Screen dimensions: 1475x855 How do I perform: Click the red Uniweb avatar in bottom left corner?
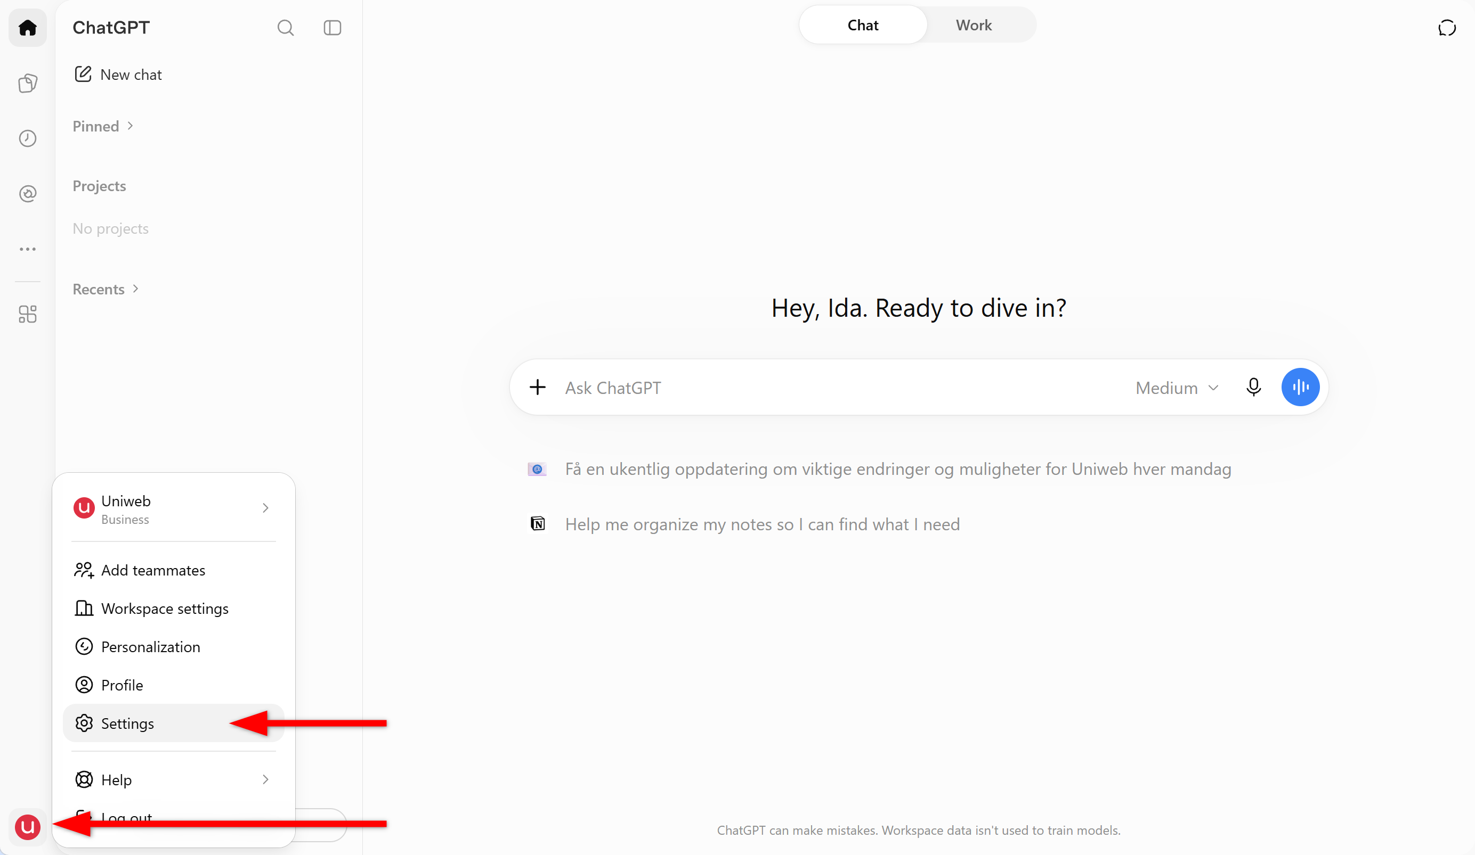(28, 827)
